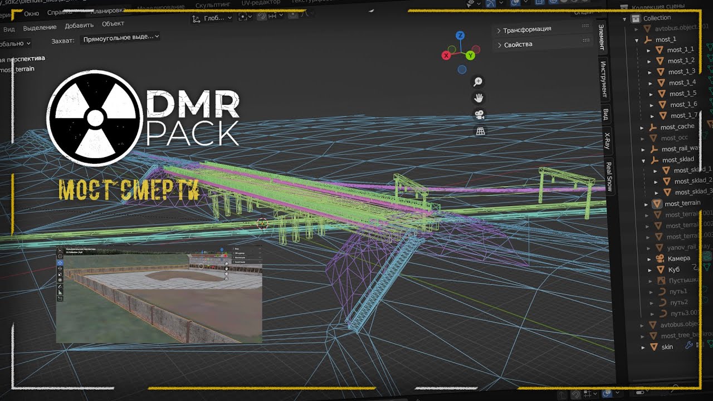Viewport: 713px width, 401px height.
Task: Click the skin modifier wrench icon
Action: tap(688, 346)
